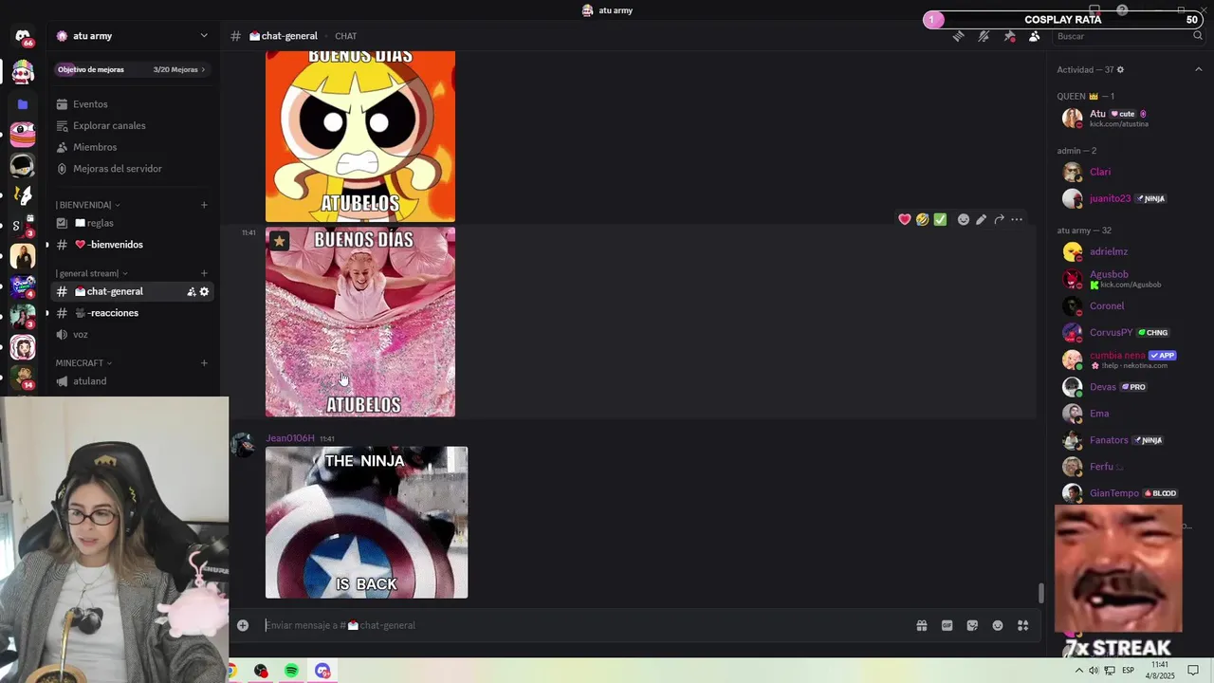Open more message options ellipsis
Viewport: 1214px width, 683px height.
1017,219
